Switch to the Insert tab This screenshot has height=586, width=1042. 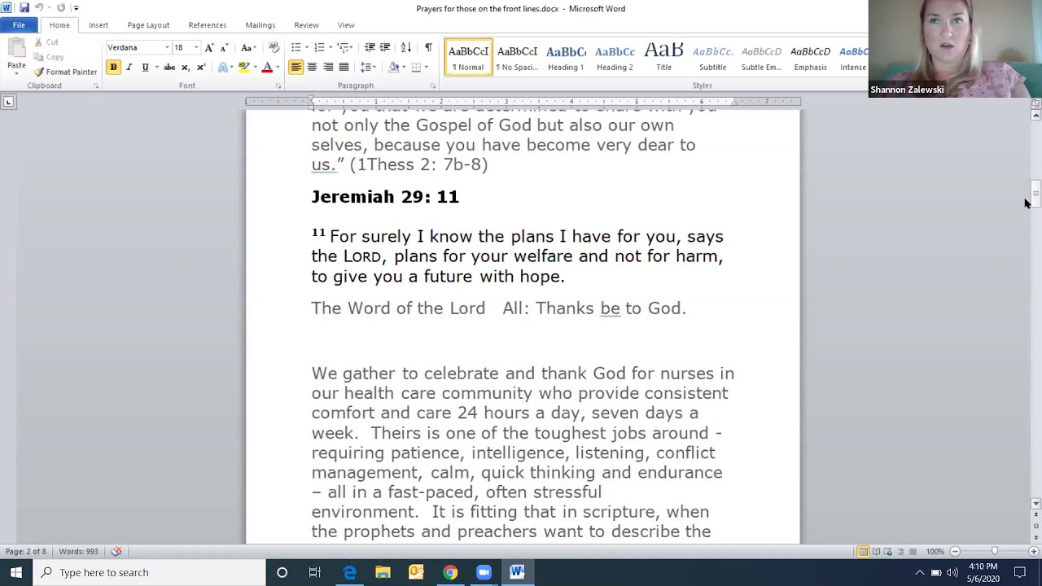tap(99, 25)
